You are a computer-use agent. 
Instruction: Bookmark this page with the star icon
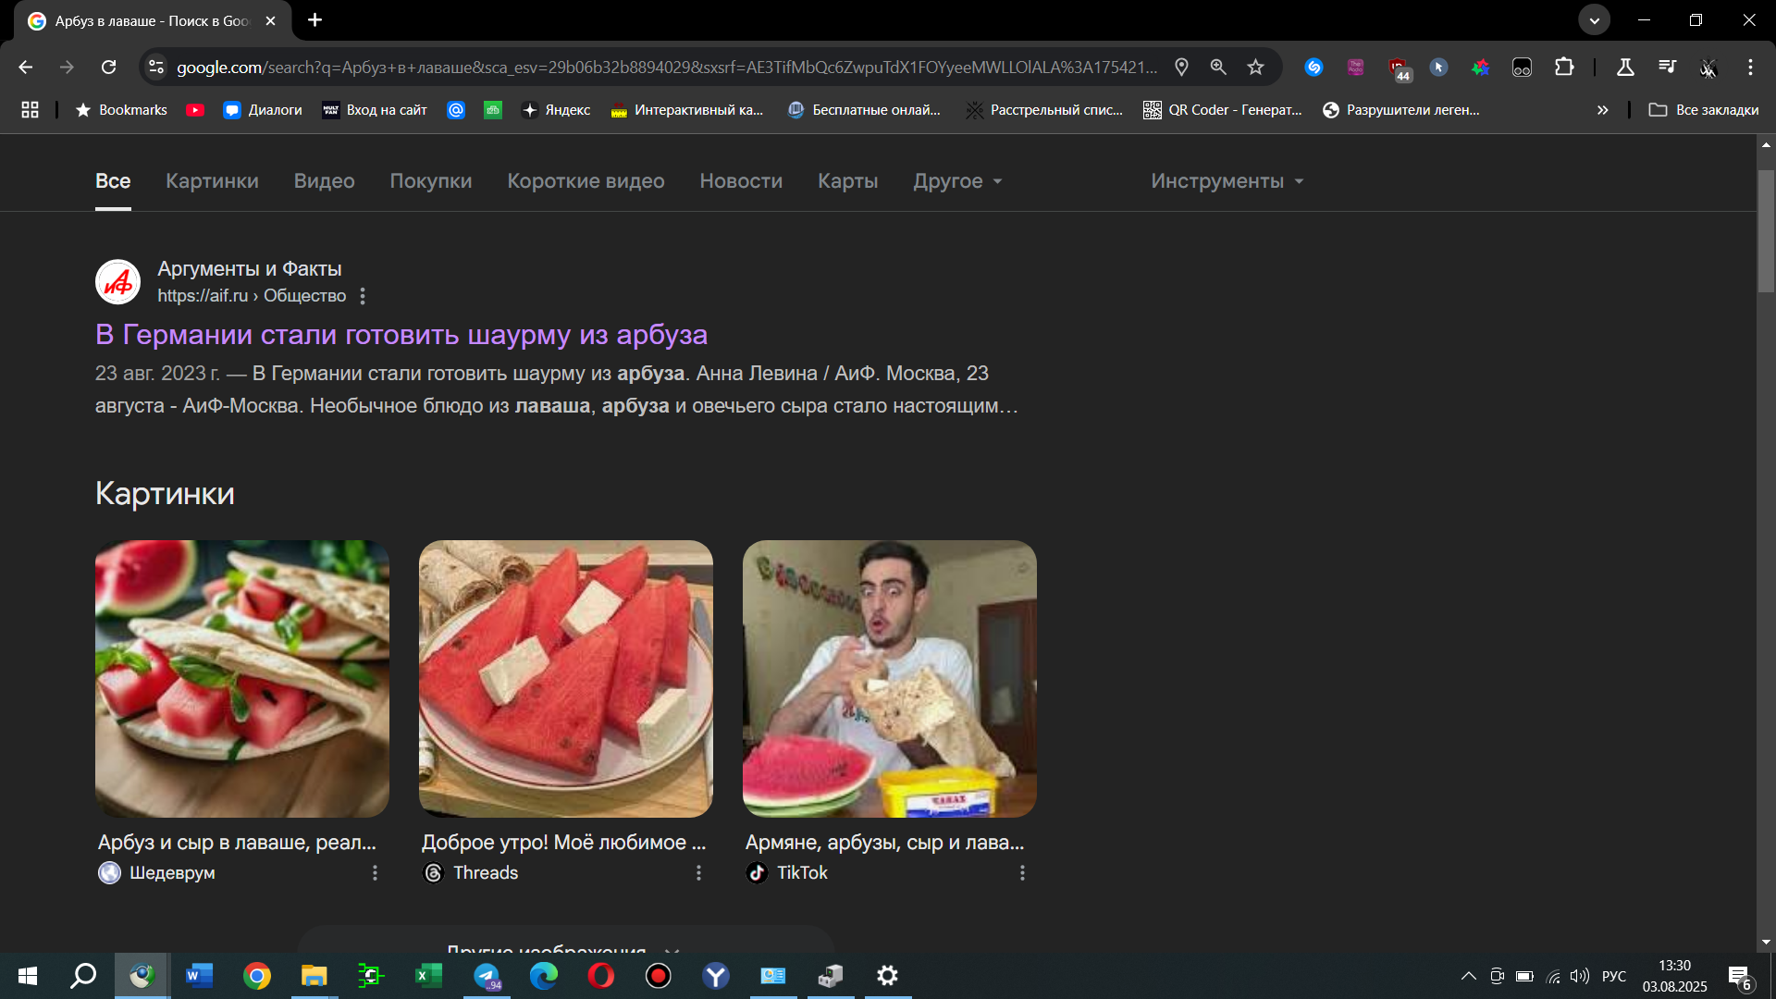pos(1255,67)
